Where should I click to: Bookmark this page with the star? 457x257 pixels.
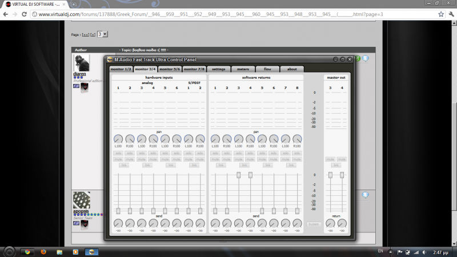[x=441, y=14]
